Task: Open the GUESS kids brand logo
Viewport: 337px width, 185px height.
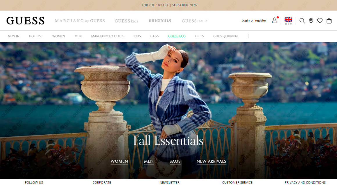Action: point(126,21)
